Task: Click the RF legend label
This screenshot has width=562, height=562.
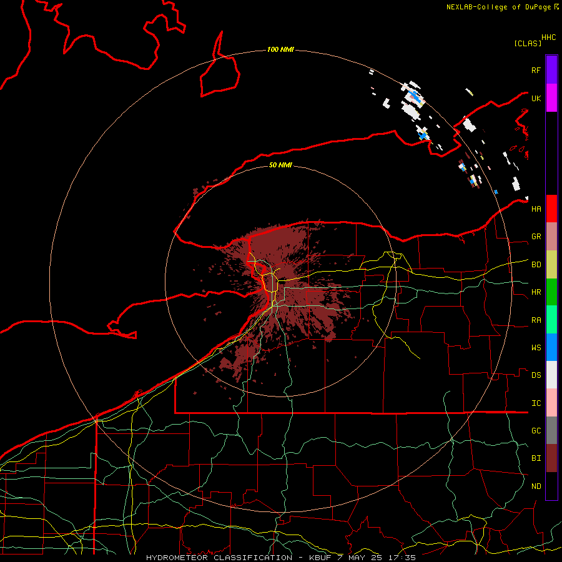Action: click(536, 70)
